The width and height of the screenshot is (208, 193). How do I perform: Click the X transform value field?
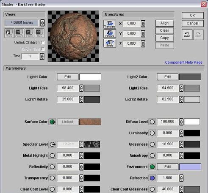pos(132,24)
